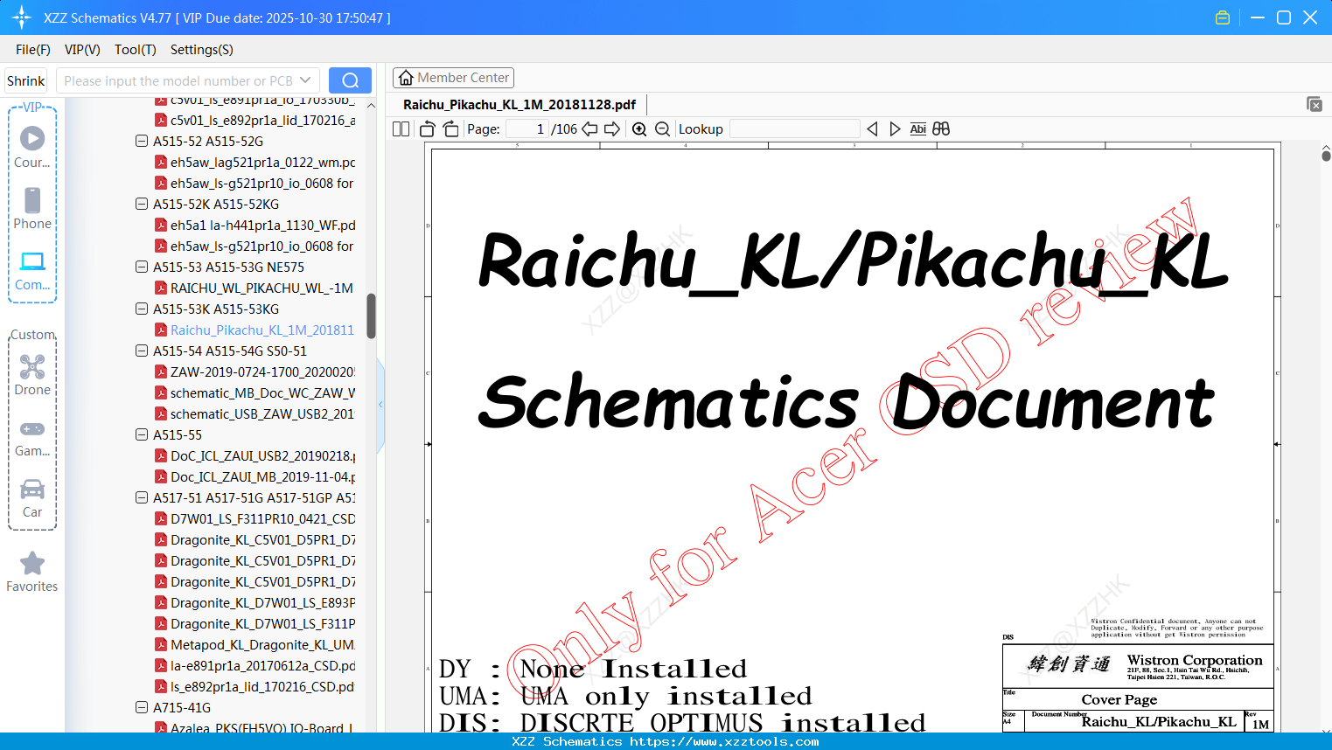This screenshot has width=1332, height=750.
Task: Open the Member Center button
Action: tap(453, 78)
